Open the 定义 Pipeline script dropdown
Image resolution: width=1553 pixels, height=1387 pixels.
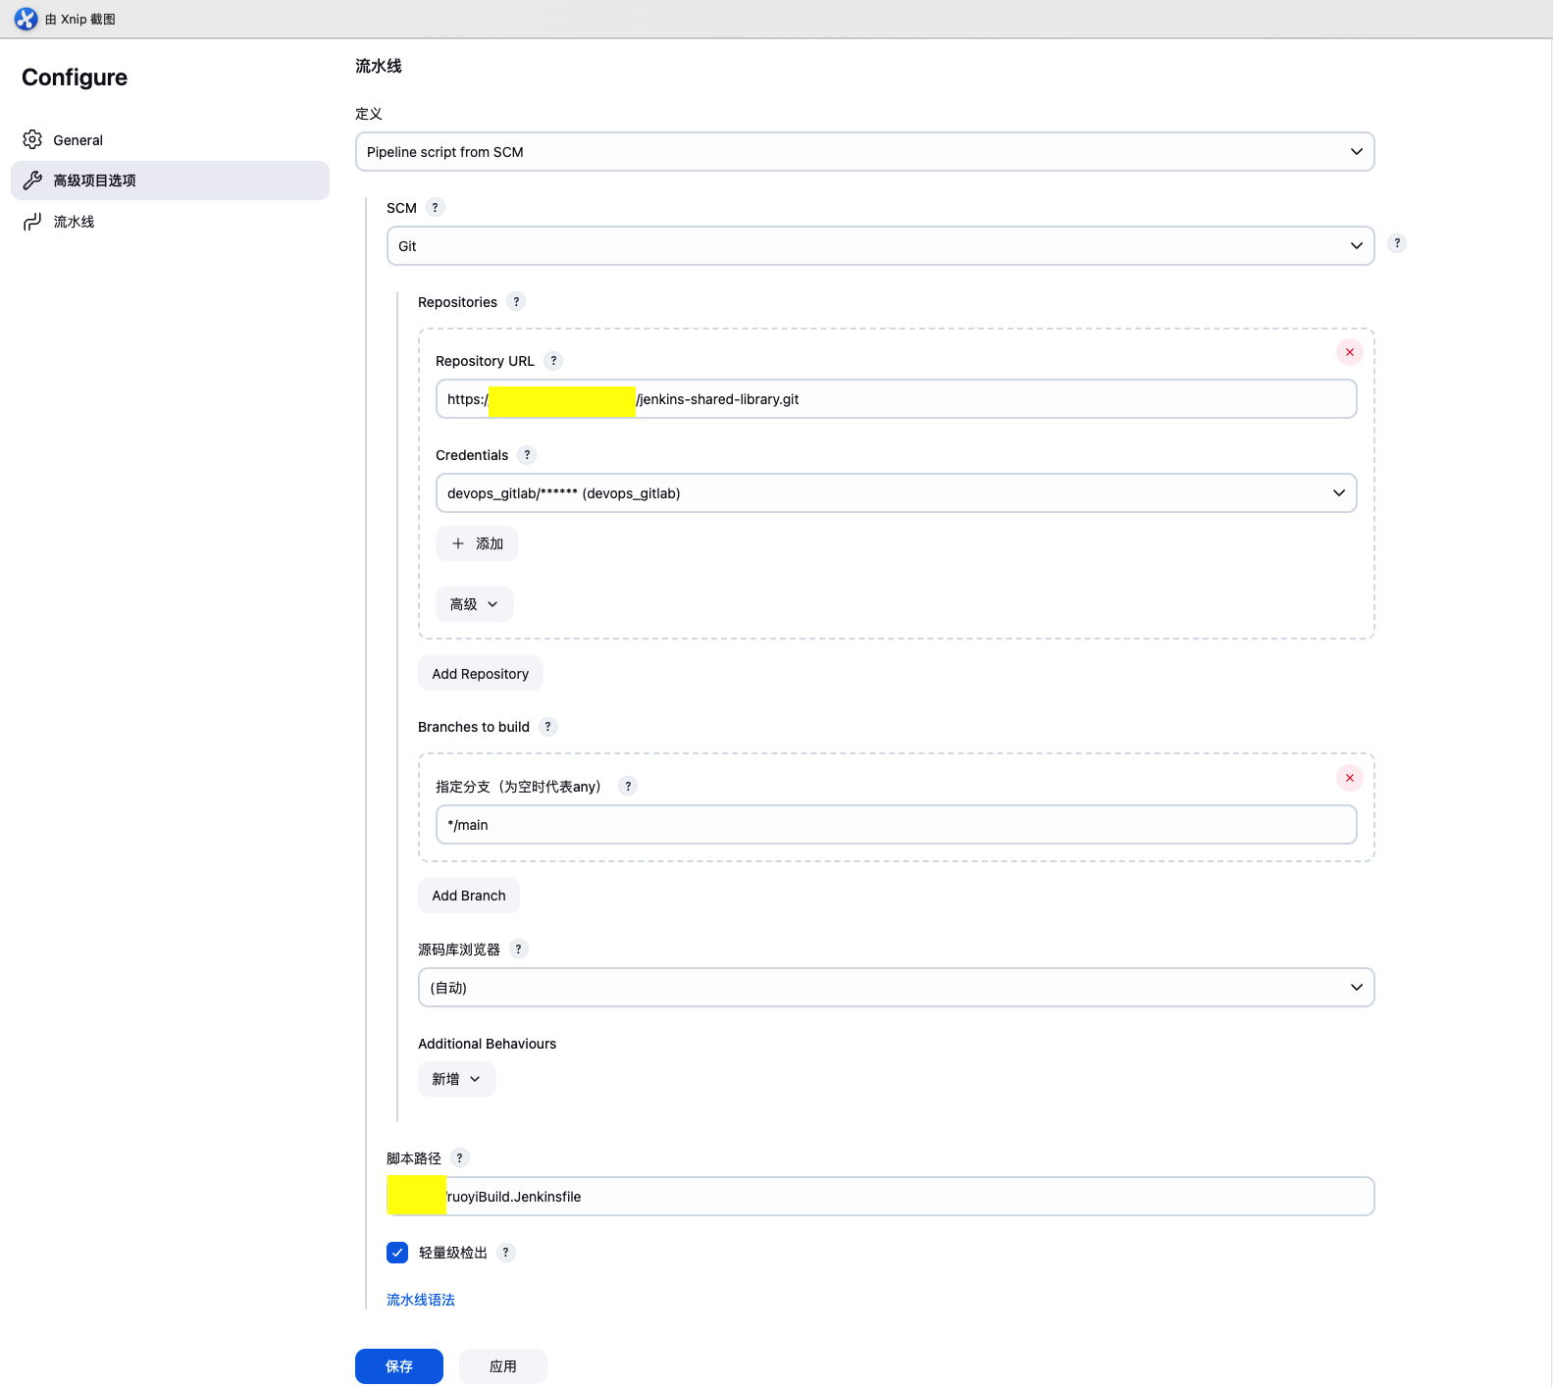pos(863,152)
